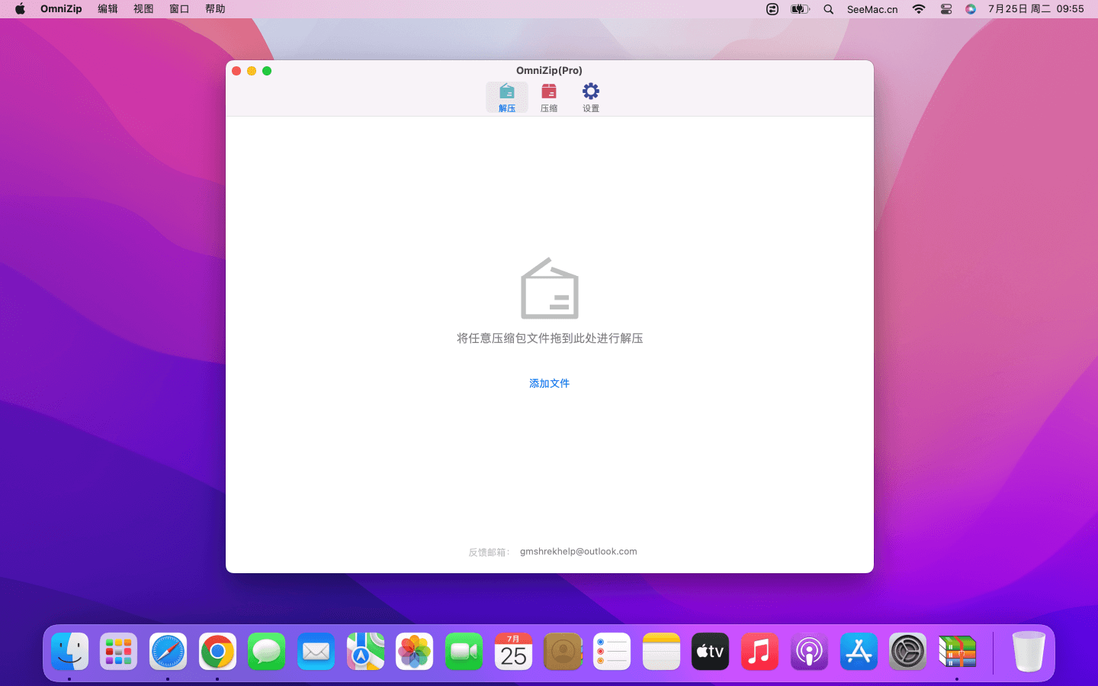Image resolution: width=1098 pixels, height=686 pixels.
Task: Click the archive drop zone illustration
Action: pos(549,289)
